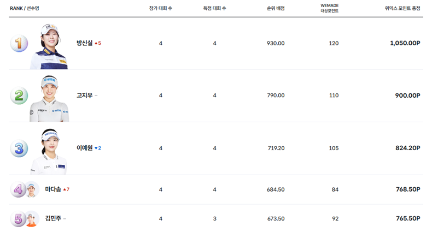The width and height of the screenshot is (432, 232).
Task: Click the 순위 배점 column header
Action: pyautogui.click(x=276, y=9)
